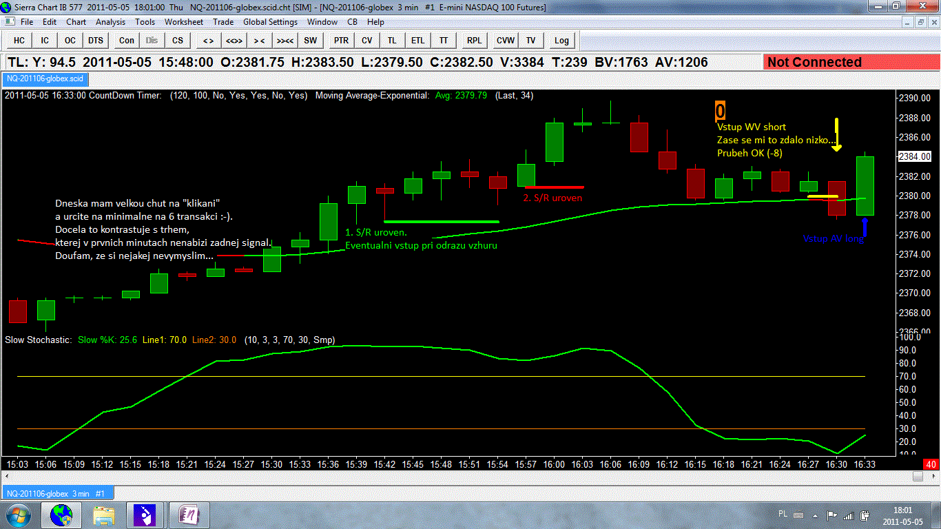Click the TV toolbar button
941x529 pixels.
531,40
